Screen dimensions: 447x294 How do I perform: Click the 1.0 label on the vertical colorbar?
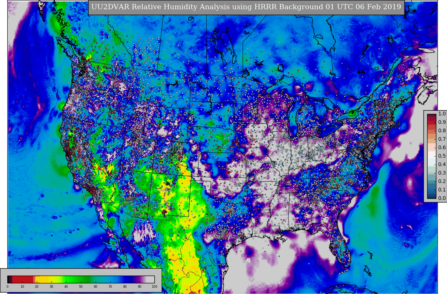point(442,114)
